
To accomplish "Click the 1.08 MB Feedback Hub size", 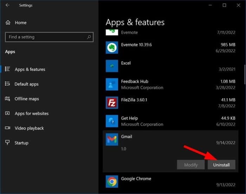I will click(228, 81).
